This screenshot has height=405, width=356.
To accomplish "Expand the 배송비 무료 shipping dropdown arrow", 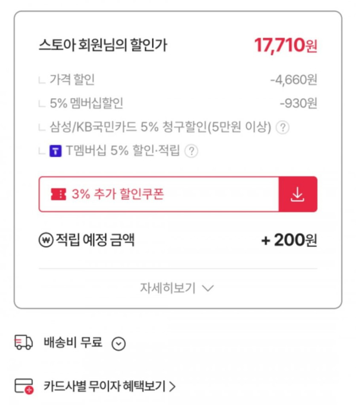I will click(x=119, y=343).
